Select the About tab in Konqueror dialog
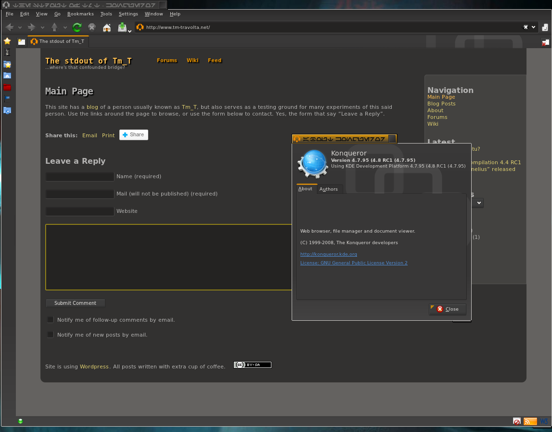552x432 pixels. tap(305, 189)
